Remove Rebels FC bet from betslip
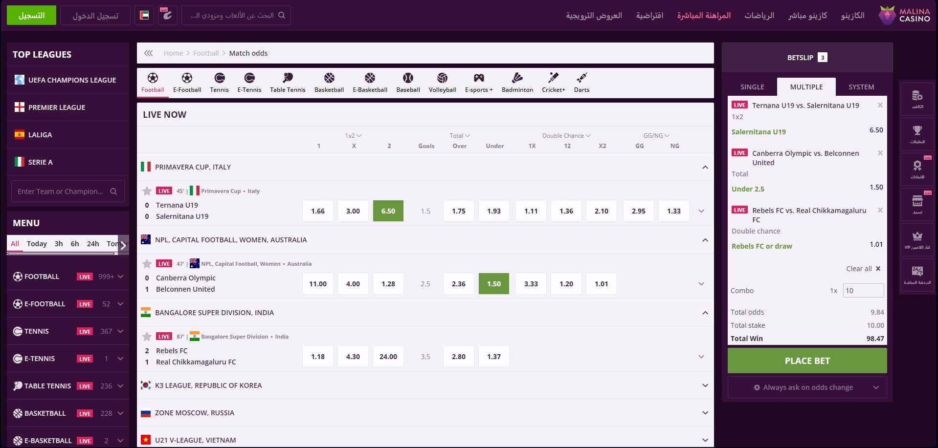 point(880,210)
